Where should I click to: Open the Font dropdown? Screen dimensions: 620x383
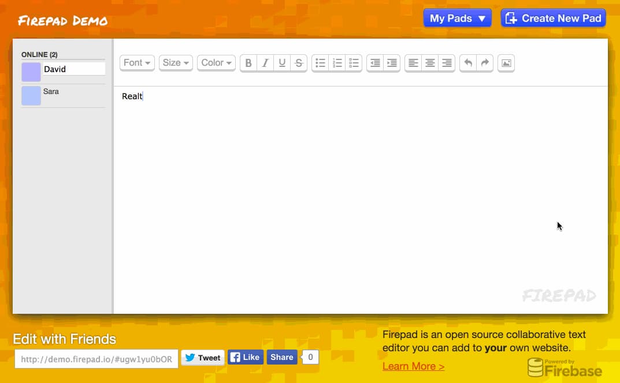[137, 63]
